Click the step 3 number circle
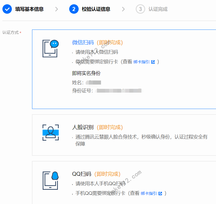216x204 pixels. [x=140, y=9]
